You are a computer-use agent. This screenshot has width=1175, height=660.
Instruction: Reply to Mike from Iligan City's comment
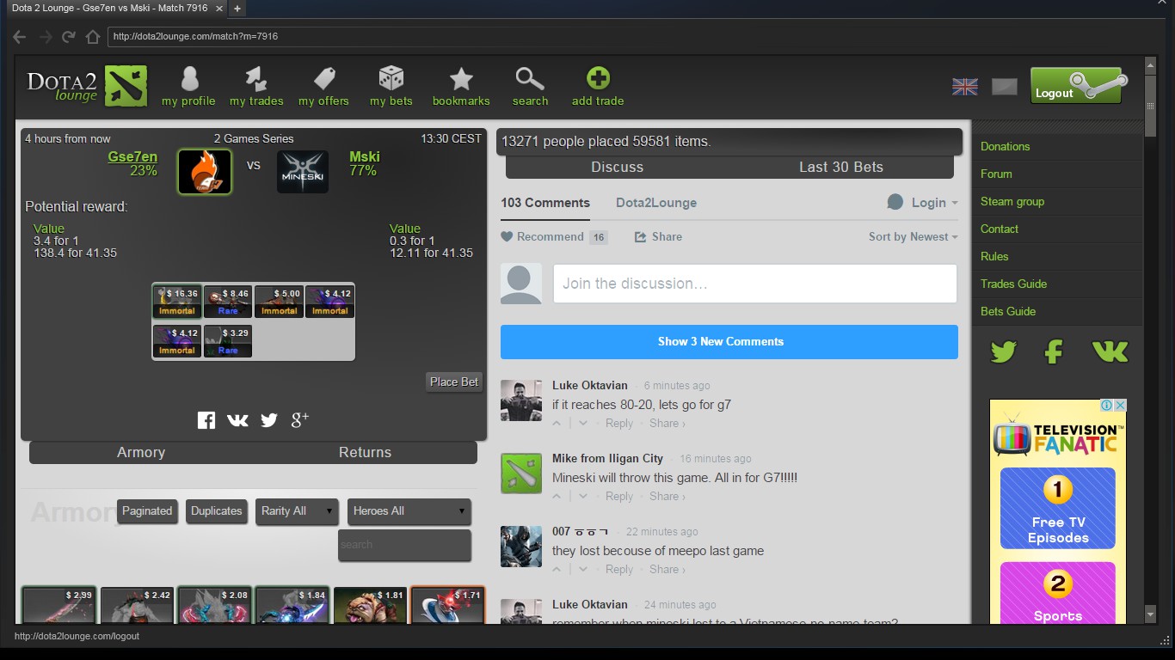click(x=619, y=496)
